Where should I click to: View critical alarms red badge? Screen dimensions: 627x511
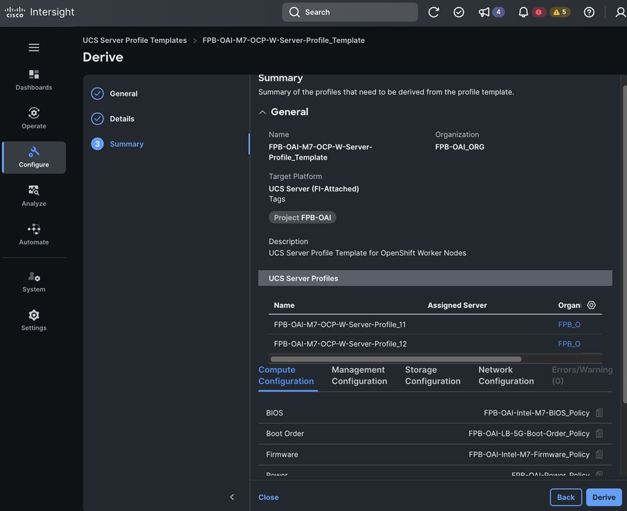(x=538, y=12)
